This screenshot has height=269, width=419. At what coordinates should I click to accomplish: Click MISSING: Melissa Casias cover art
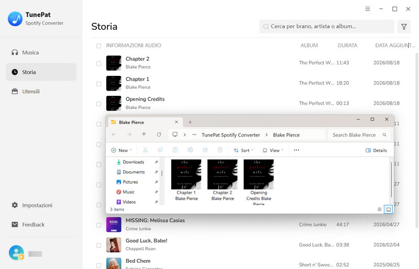(x=114, y=225)
